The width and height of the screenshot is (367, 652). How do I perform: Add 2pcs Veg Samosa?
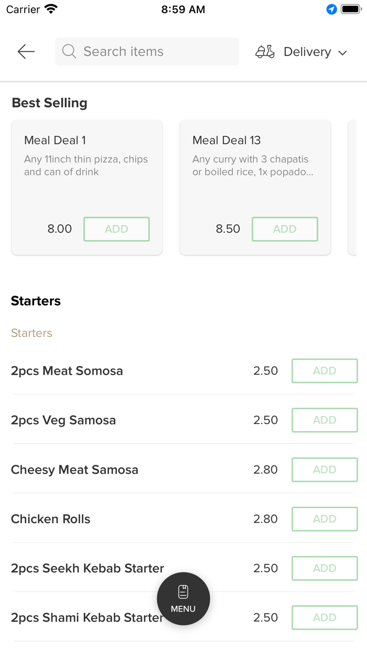pos(325,420)
